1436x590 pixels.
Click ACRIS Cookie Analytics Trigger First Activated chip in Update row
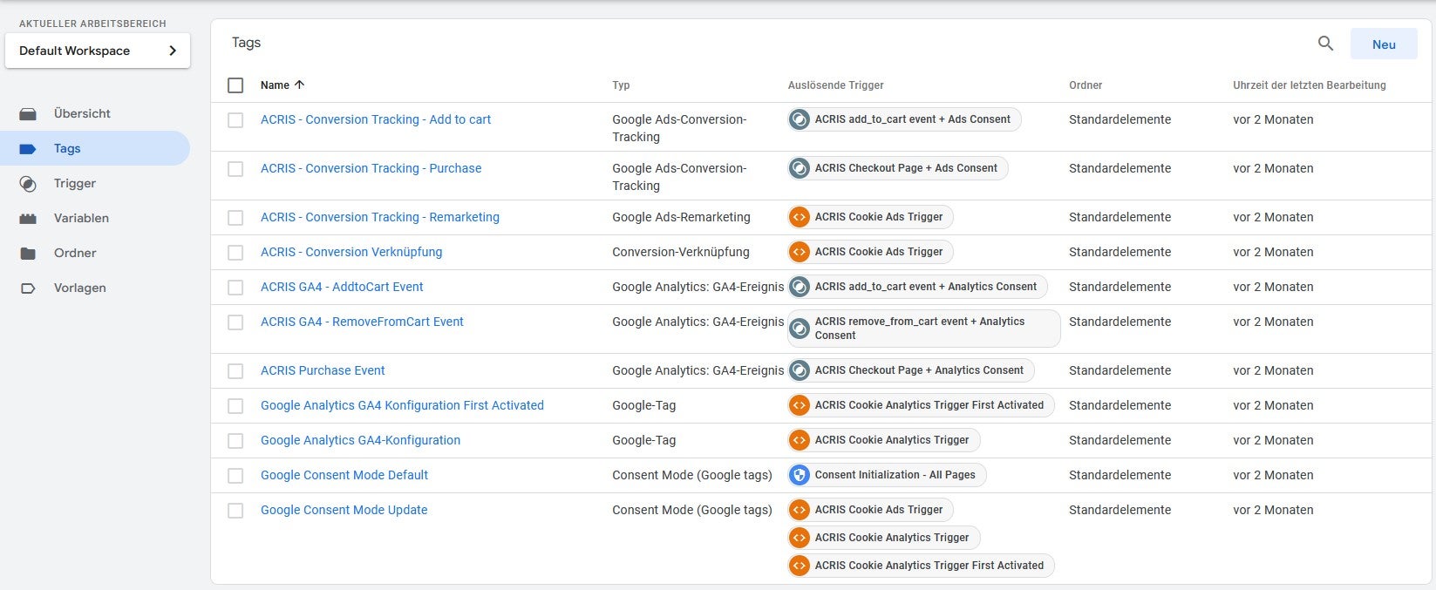pos(921,566)
